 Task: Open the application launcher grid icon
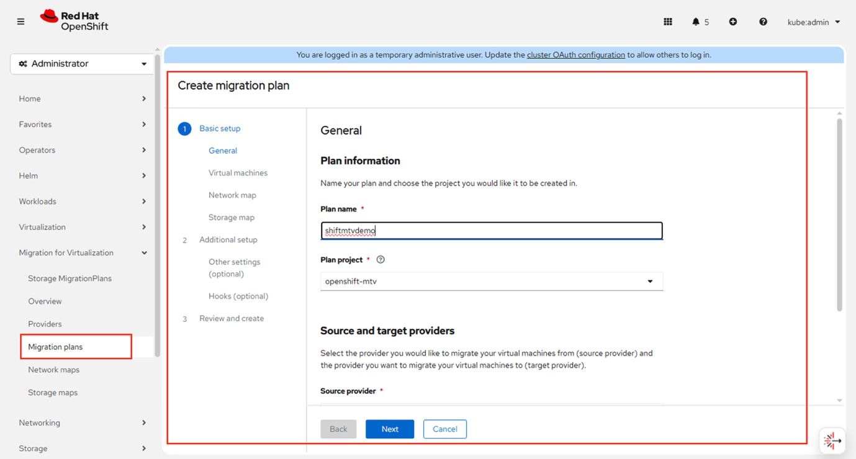(668, 21)
